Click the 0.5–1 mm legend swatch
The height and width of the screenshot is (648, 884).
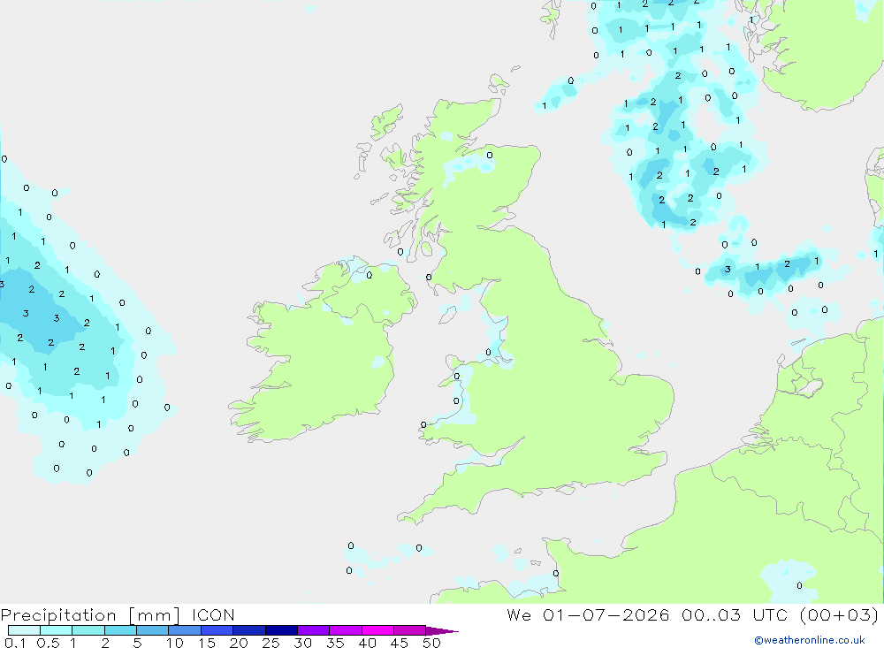click(57, 630)
